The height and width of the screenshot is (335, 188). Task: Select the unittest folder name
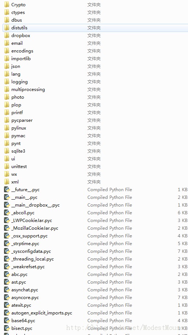click(19, 167)
